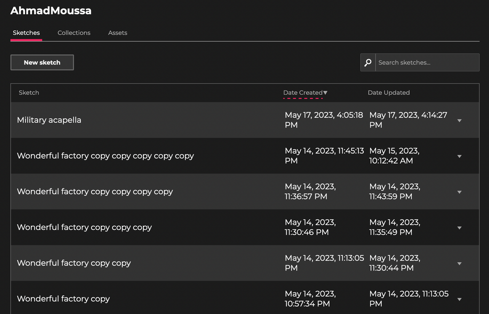Click the New sketch button
The image size is (489, 314).
click(42, 63)
